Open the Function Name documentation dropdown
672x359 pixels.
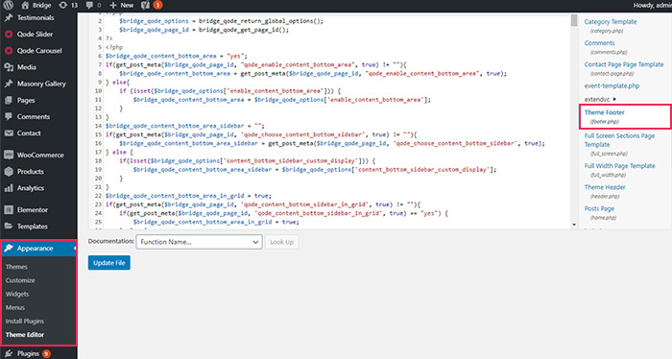[200, 242]
